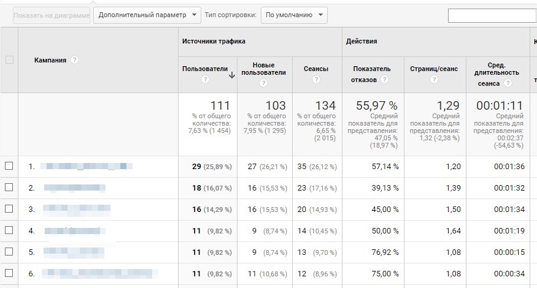Open help icon under Пользователи header

coord(205,80)
